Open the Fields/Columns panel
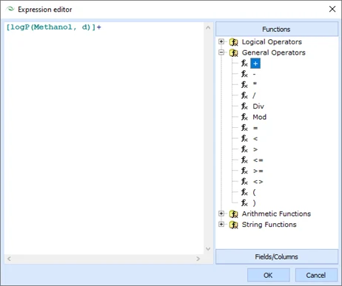The image size is (342, 286). 277,256
